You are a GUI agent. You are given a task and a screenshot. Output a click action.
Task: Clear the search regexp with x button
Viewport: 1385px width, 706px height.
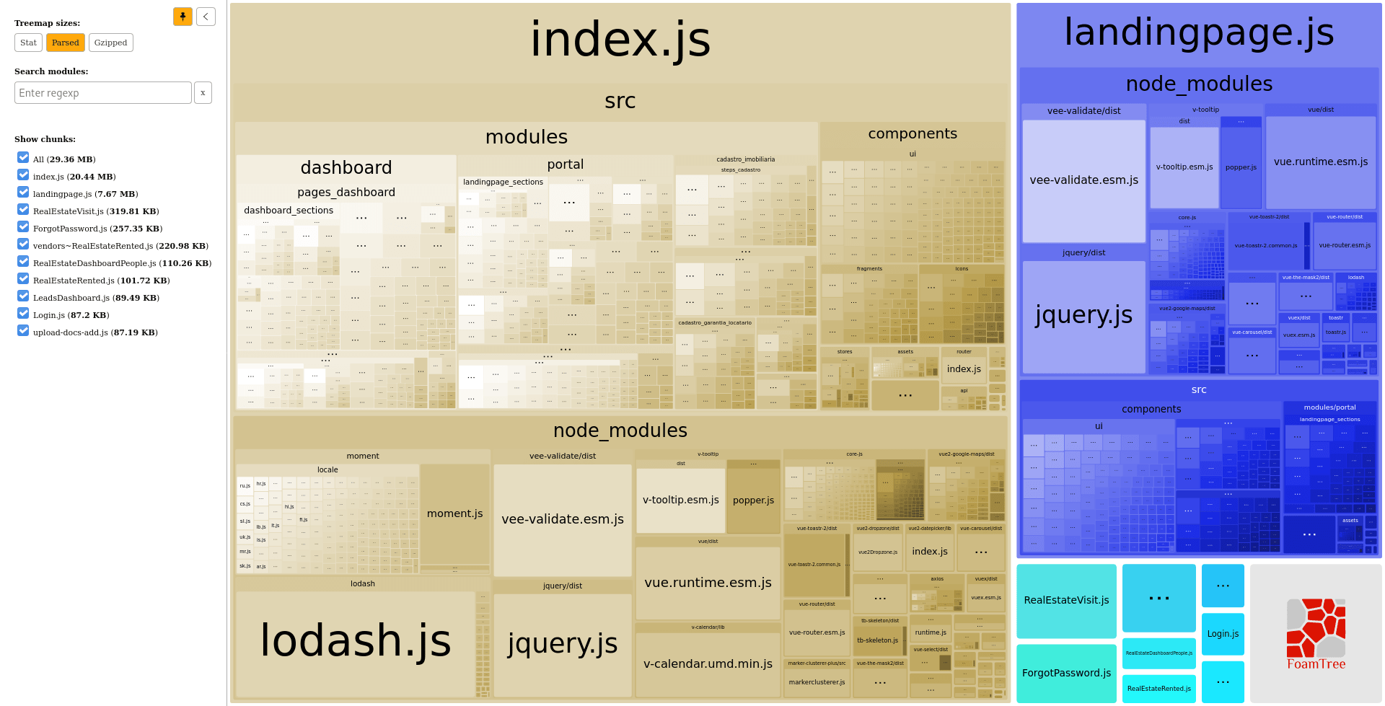(203, 93)
